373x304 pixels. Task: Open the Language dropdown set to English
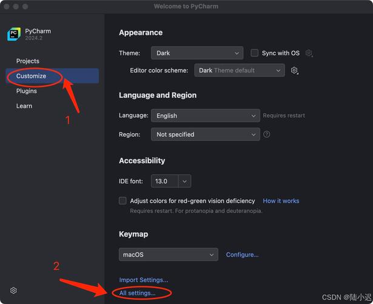pos(205,116)
